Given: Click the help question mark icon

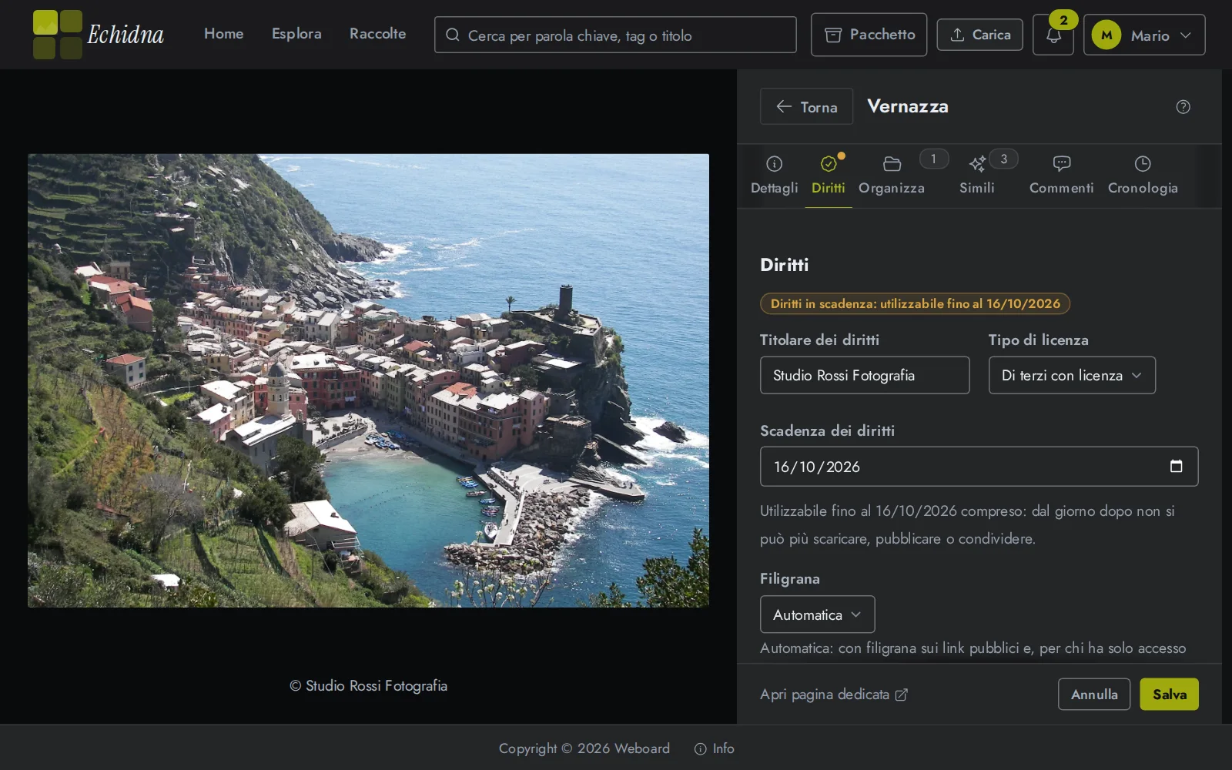Looking at the screenshot, I should click(x=1183, y=107).
